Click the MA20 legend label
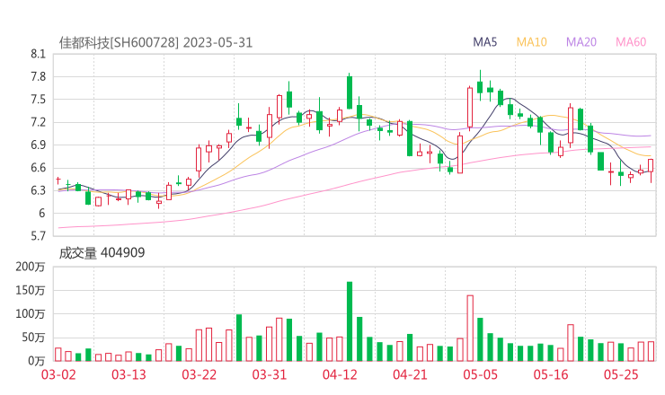Viewport: 665px width, 395px height. pyautogui.click(x=581, y=42)
